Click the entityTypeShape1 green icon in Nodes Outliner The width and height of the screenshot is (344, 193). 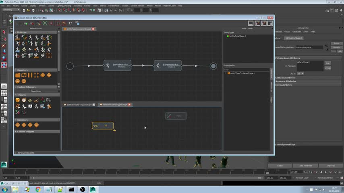point(228,36)
